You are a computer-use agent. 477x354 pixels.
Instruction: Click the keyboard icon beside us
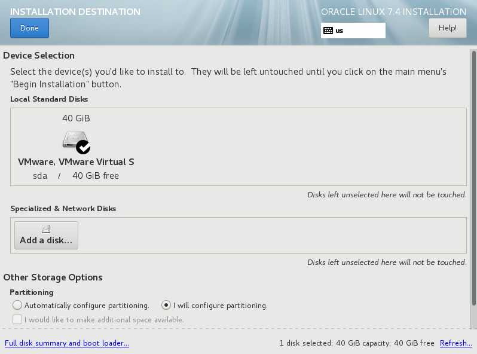click(328, 30)
